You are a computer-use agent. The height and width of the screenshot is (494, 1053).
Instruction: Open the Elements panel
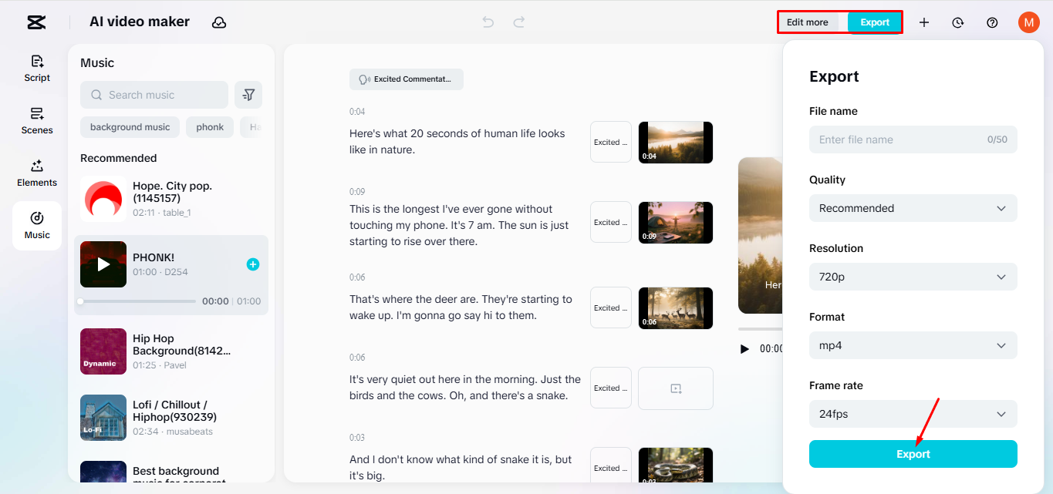[36, 173]
